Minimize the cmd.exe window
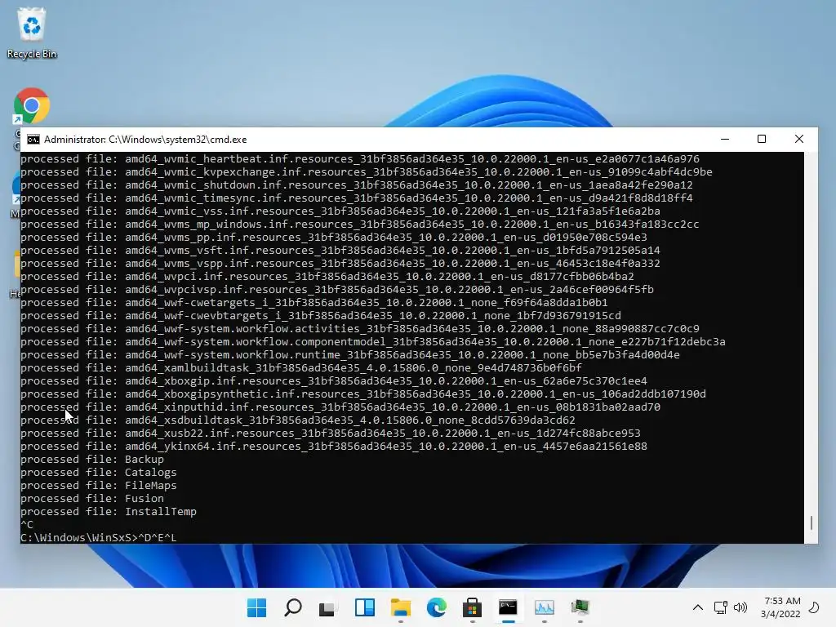836x627 pixels. (725, 139)
